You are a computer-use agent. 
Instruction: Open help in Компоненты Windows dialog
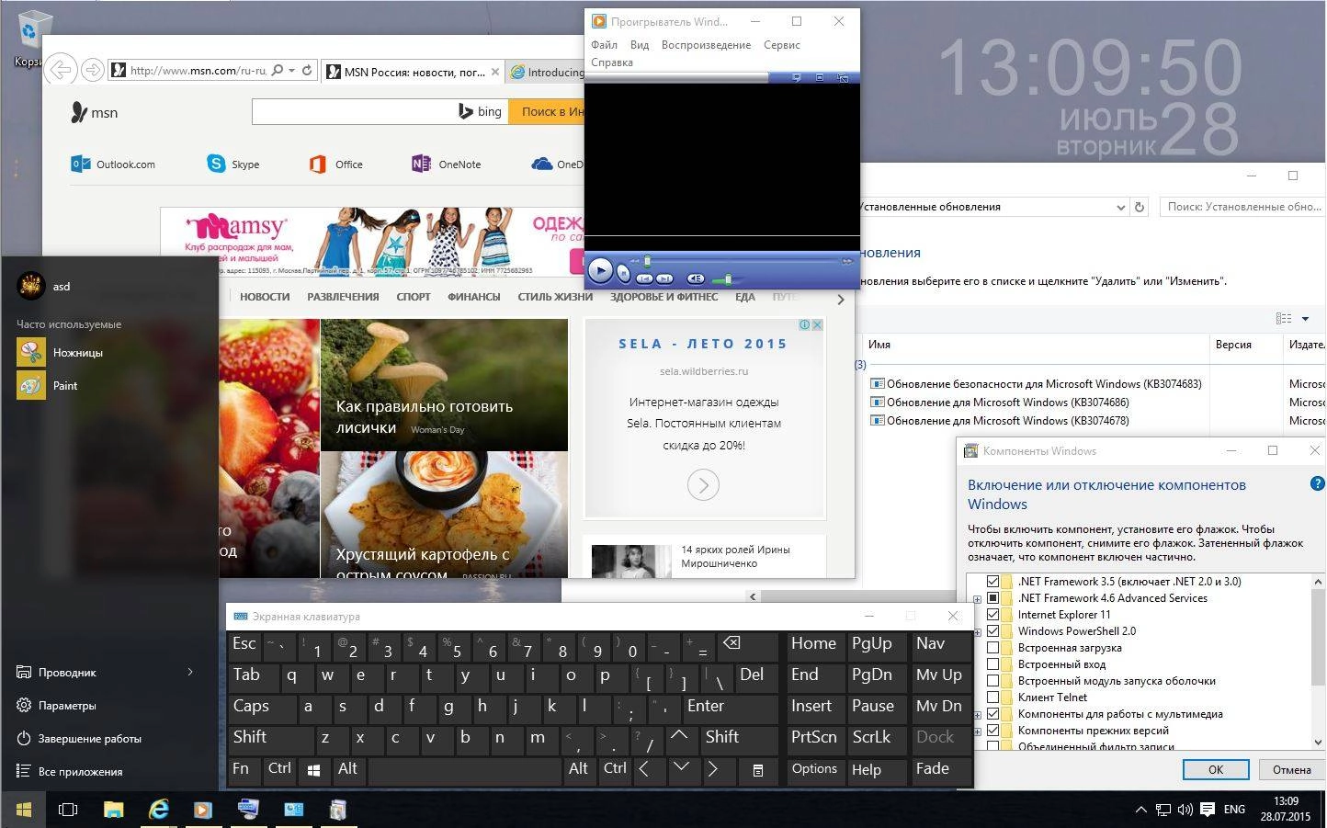[x=1317, y=484]
